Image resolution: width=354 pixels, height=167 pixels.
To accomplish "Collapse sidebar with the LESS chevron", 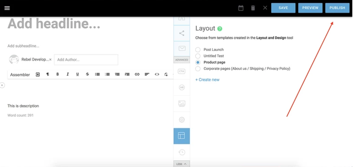I will click(x=182, y=164).
